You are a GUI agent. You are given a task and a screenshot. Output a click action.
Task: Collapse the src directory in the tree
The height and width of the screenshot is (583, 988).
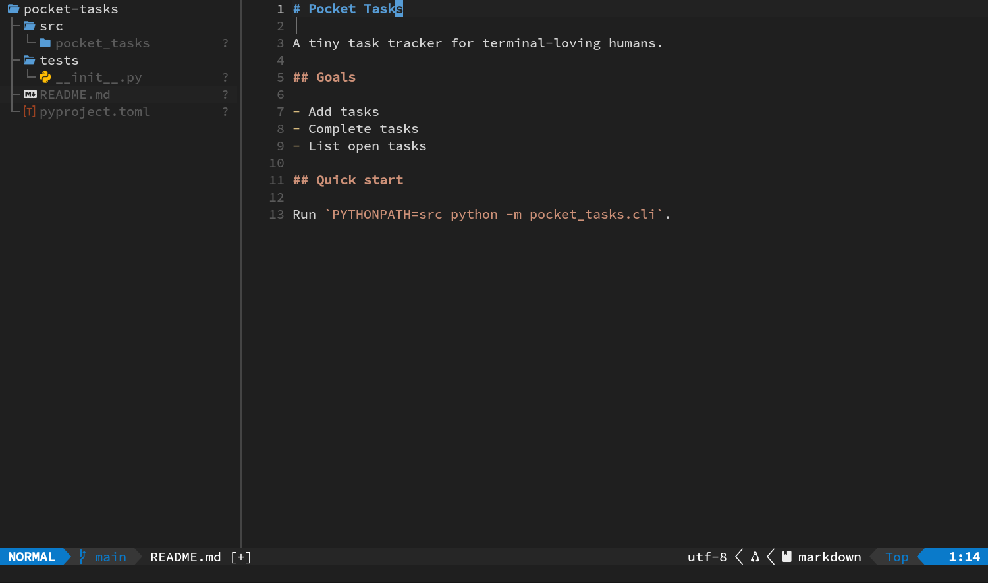tap(51, 26)
